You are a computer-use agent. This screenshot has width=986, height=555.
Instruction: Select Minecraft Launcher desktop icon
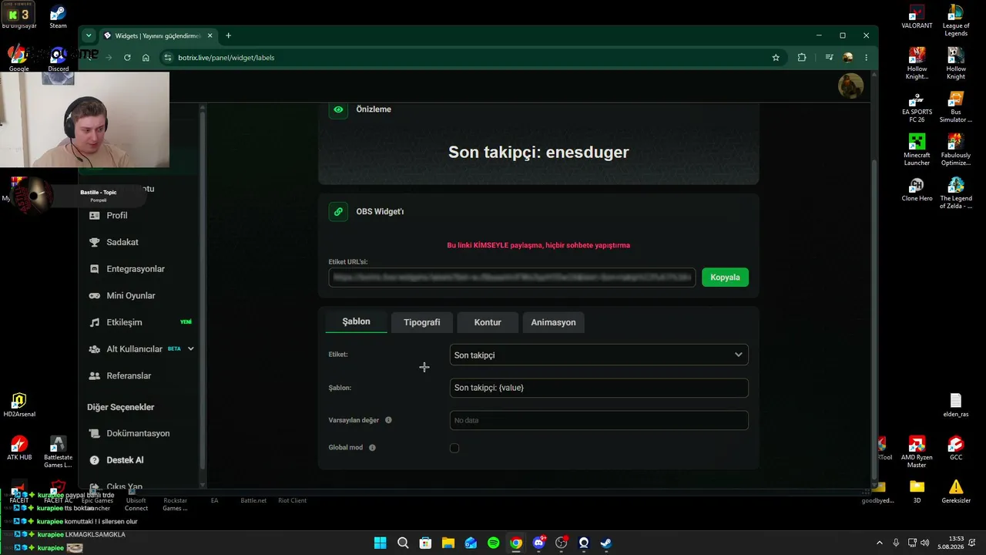(917, 150)
